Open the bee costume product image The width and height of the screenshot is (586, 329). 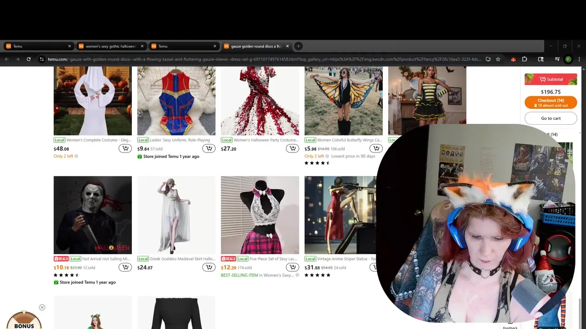pyautogui.click(x=427, y=95)
